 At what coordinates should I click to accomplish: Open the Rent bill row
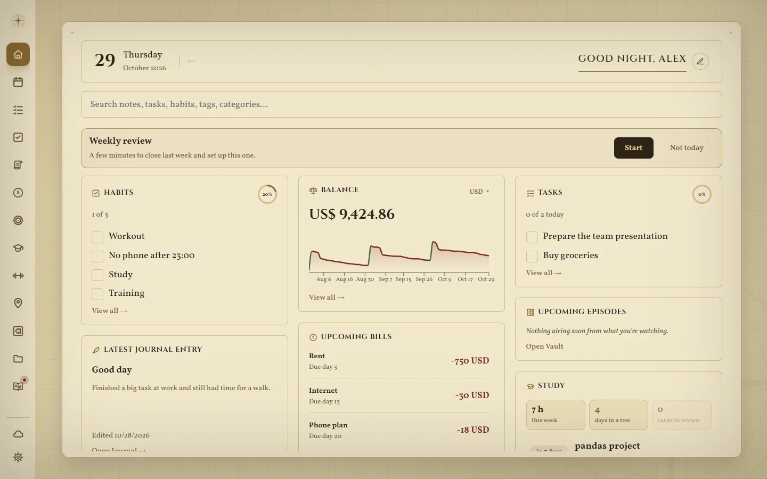[x=399, y=361]
